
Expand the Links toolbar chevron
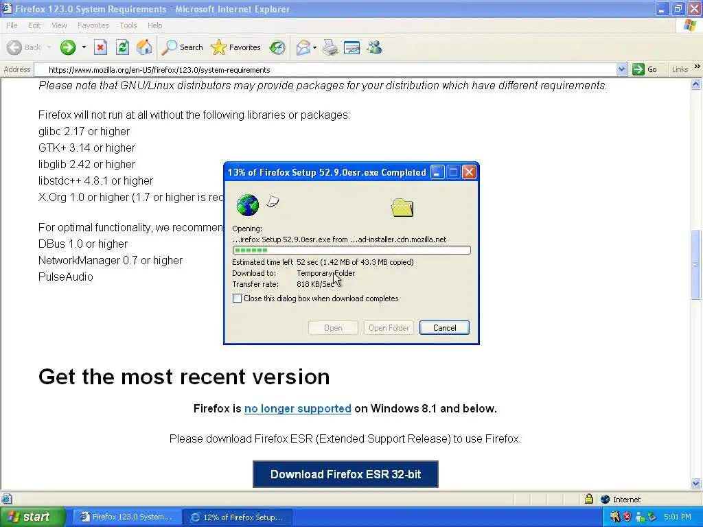pos(698,67)
